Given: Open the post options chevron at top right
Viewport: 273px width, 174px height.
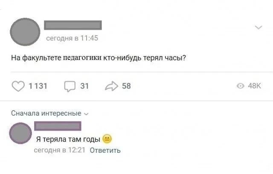Looking at the screenshot, I should [x=258, y=27].
